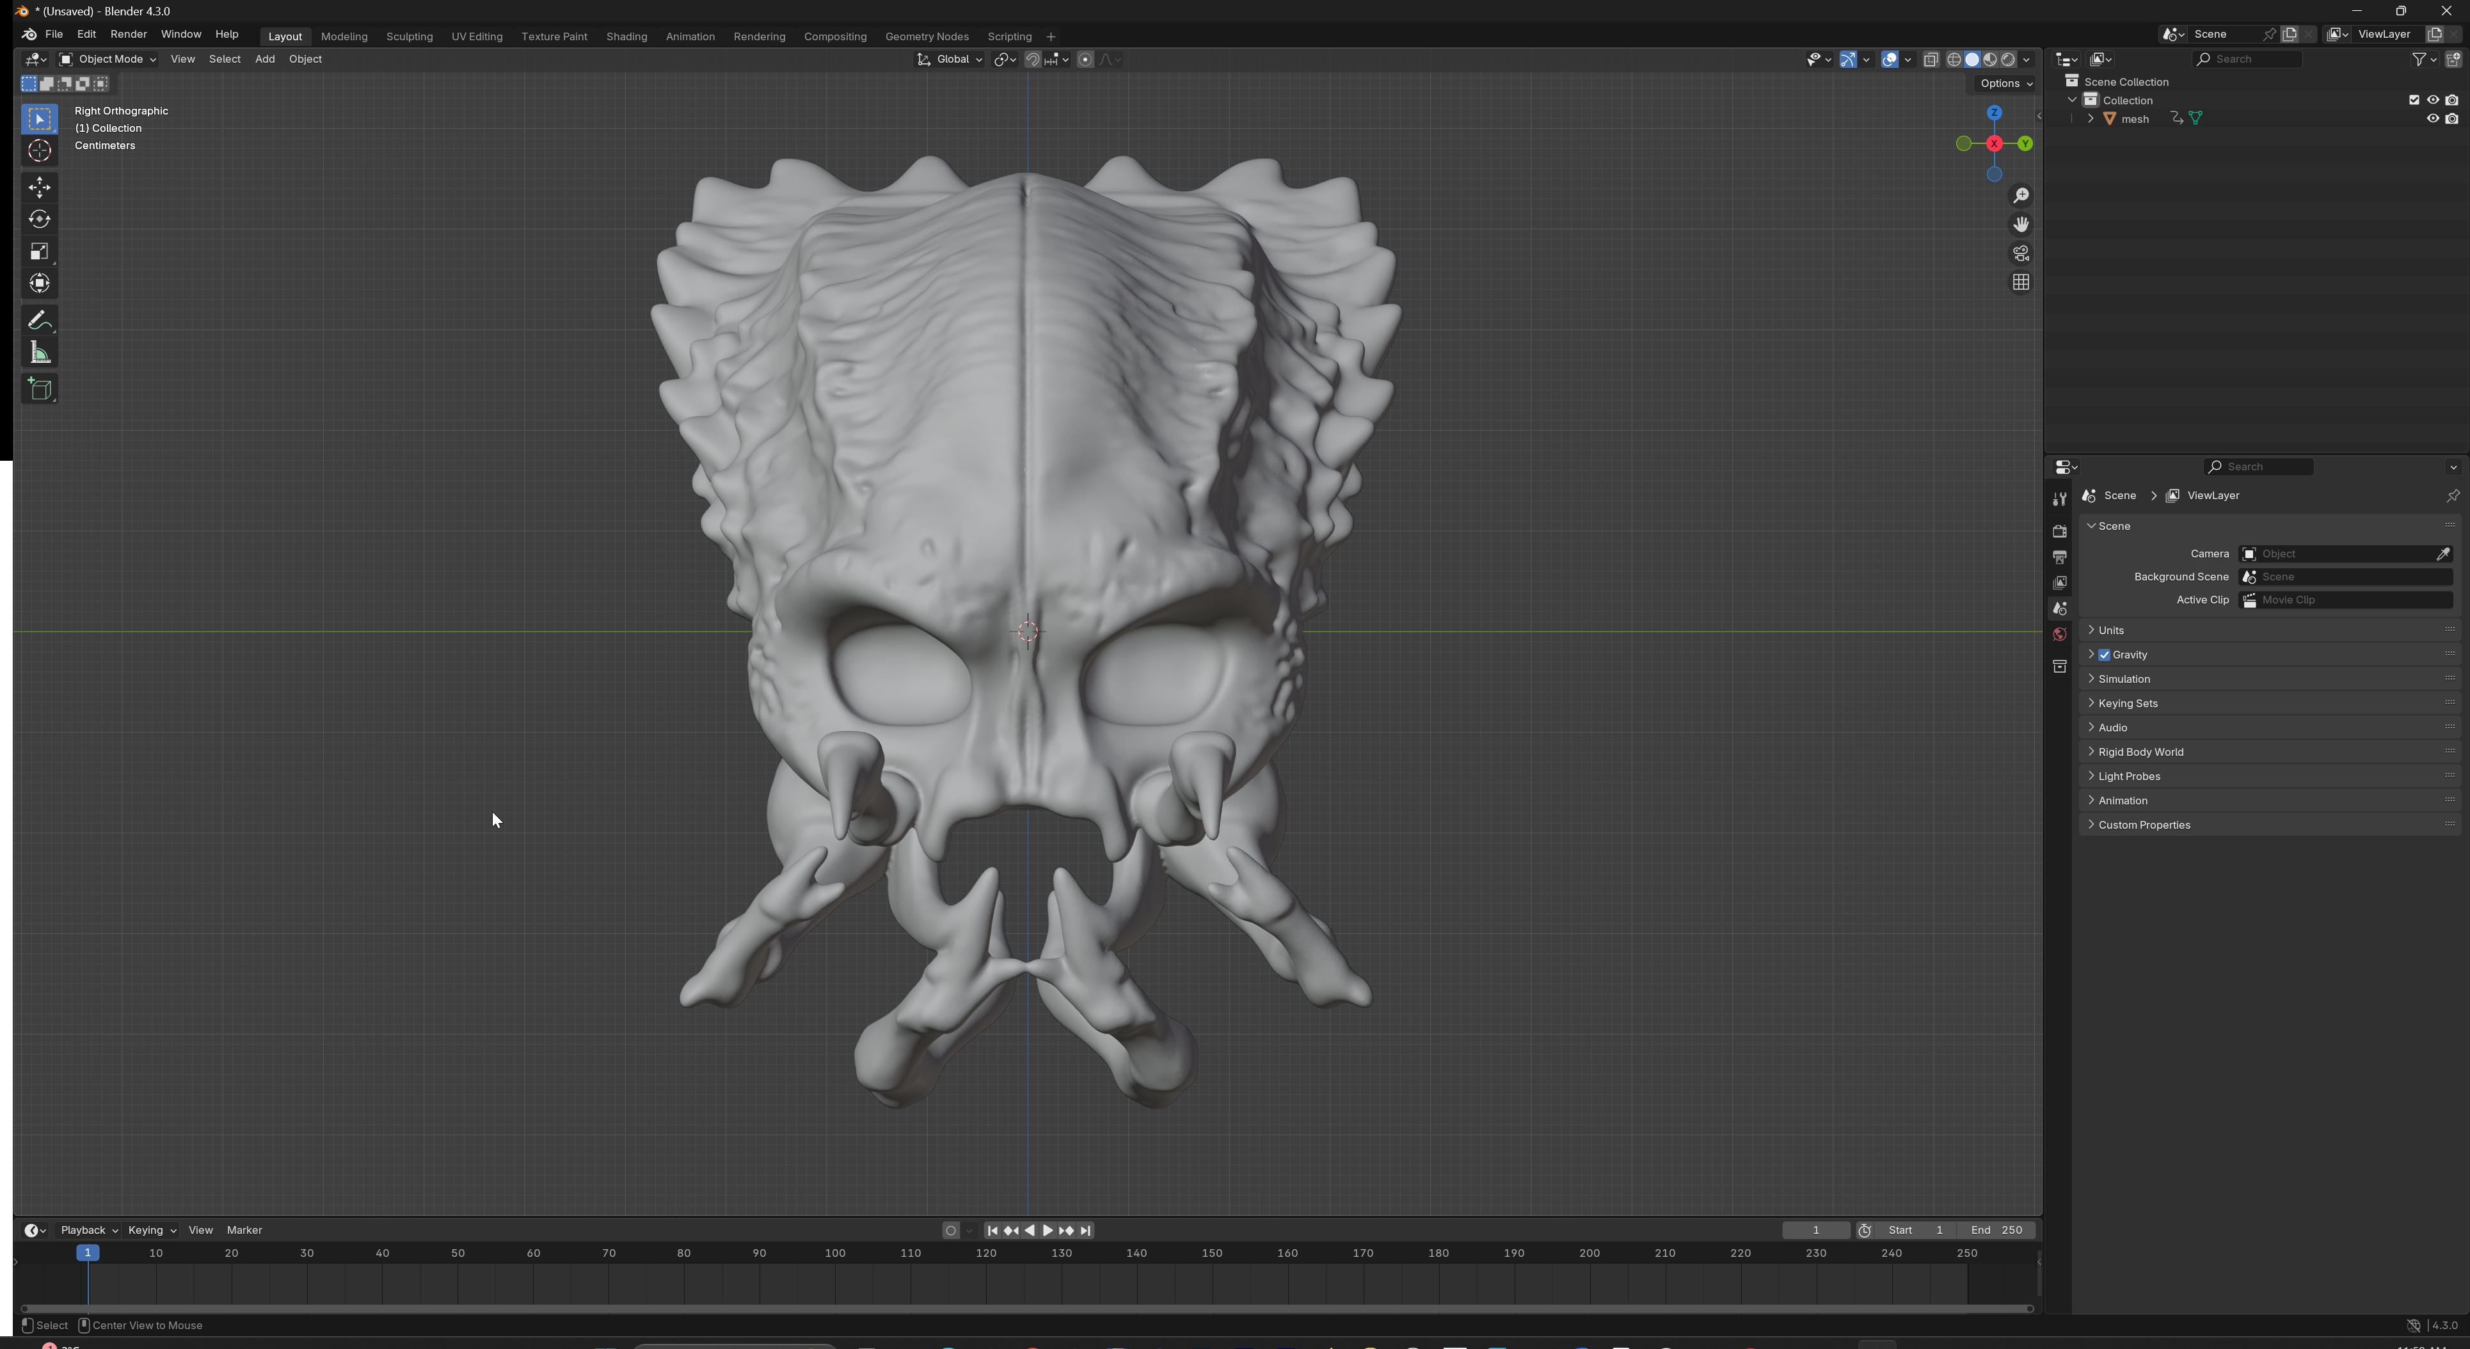Disable mesh in renders via camera icon
Image resolution: width=2470 pixels, height=1349 pixels.
point(2452,119)
